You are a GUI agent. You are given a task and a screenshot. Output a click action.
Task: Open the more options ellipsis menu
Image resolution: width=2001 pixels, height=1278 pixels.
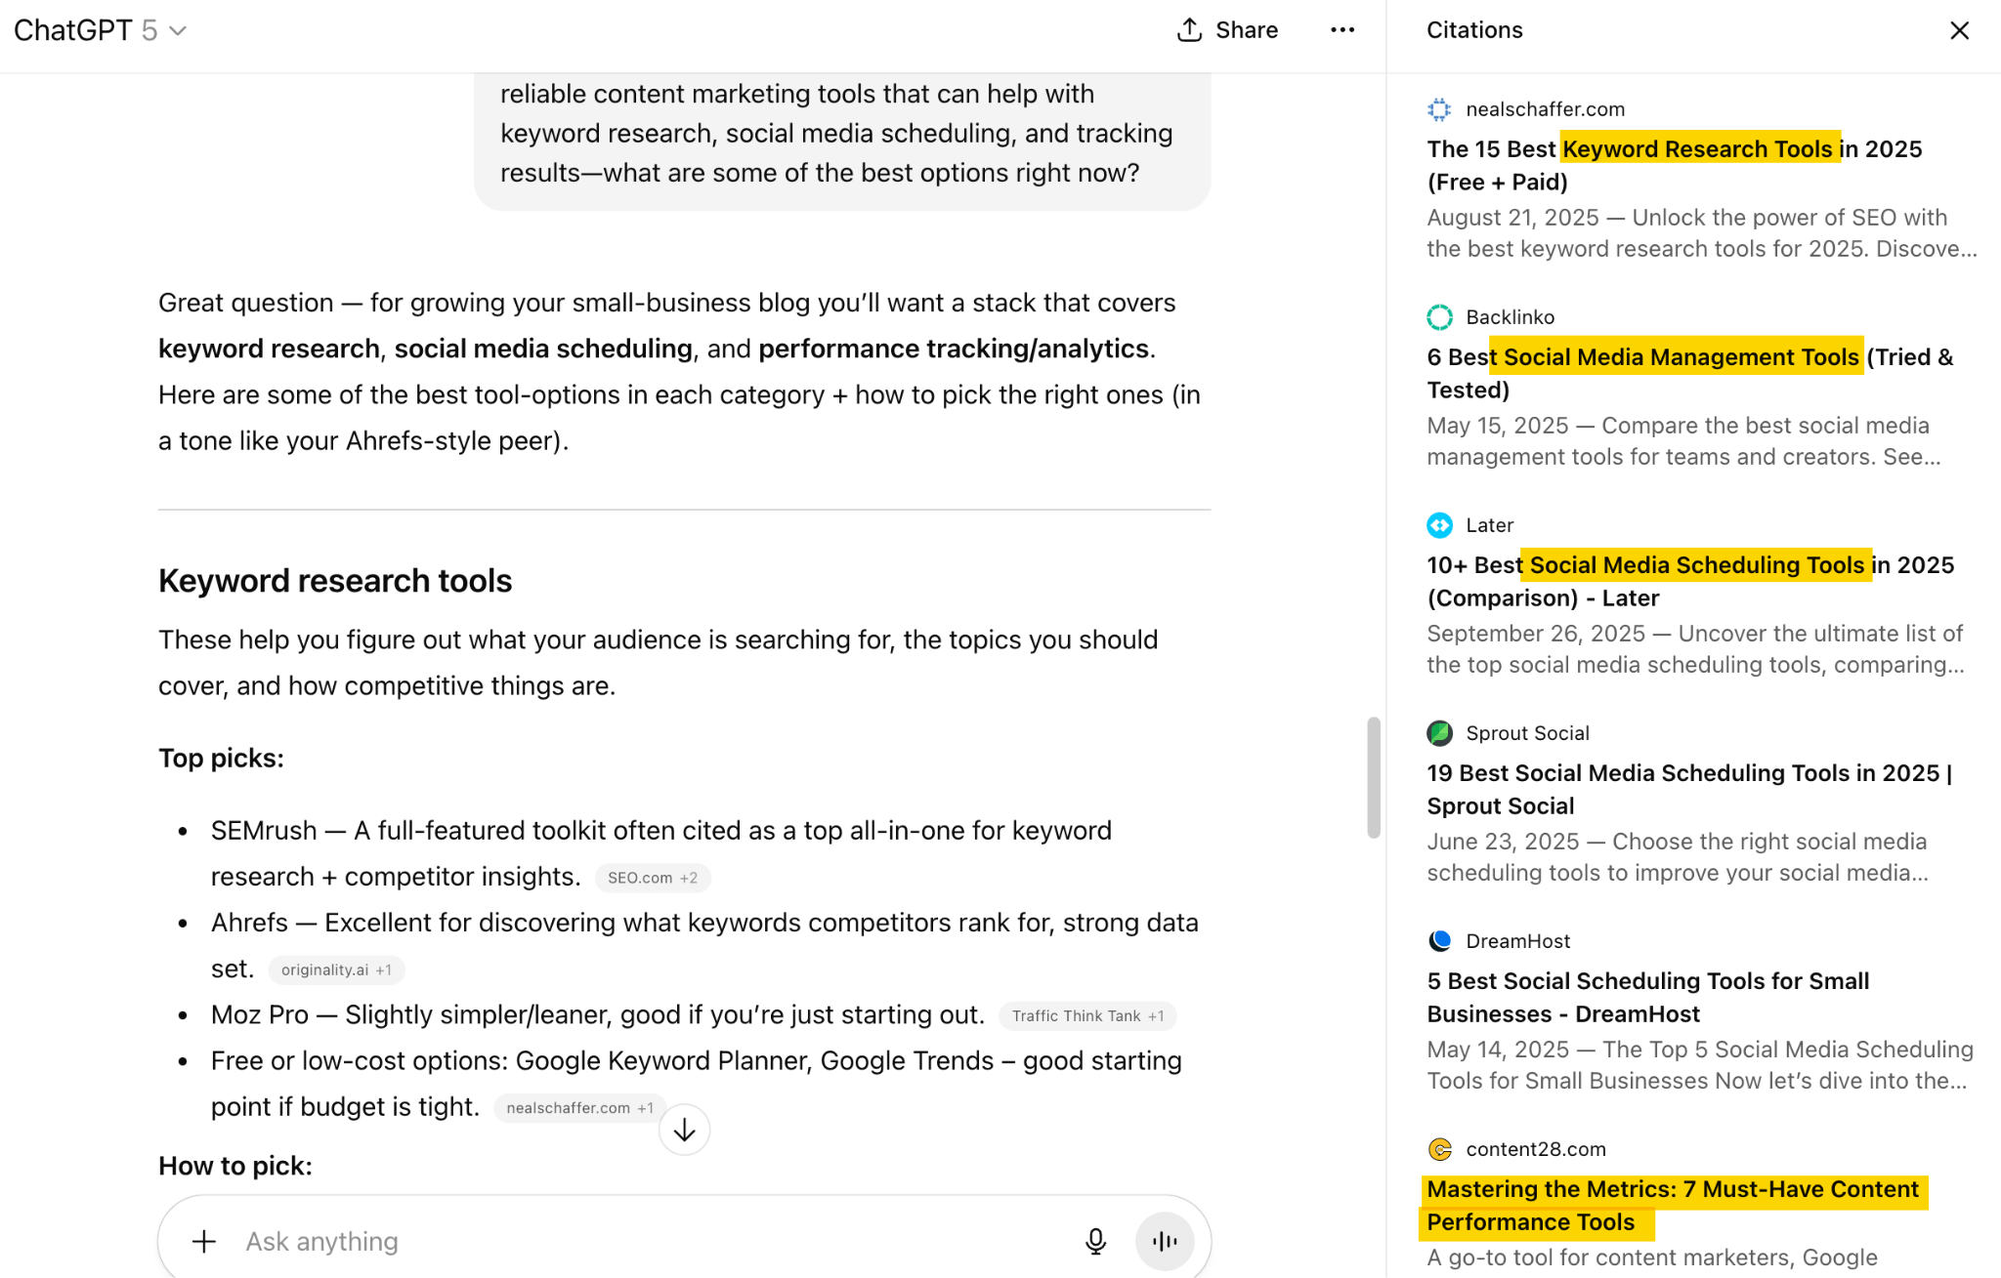coord(1342,30)
